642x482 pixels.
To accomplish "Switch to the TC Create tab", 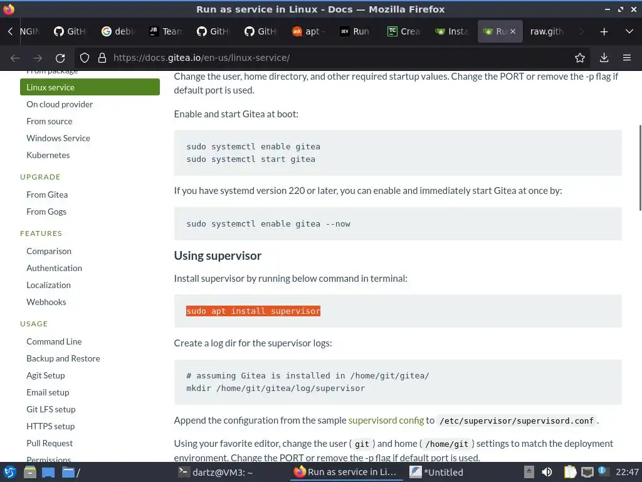I will (404, 31).
